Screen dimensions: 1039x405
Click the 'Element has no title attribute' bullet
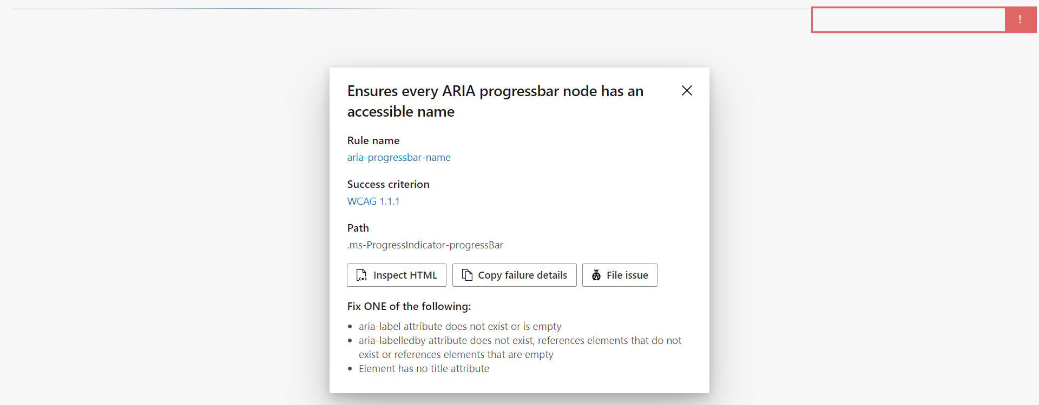click(424, 368)
